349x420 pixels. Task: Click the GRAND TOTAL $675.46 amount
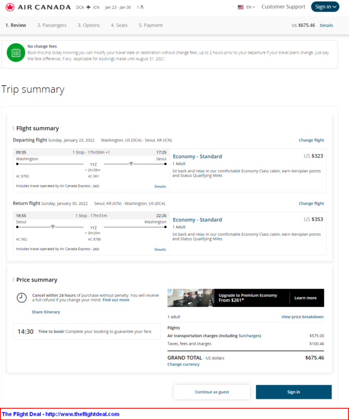315,358
